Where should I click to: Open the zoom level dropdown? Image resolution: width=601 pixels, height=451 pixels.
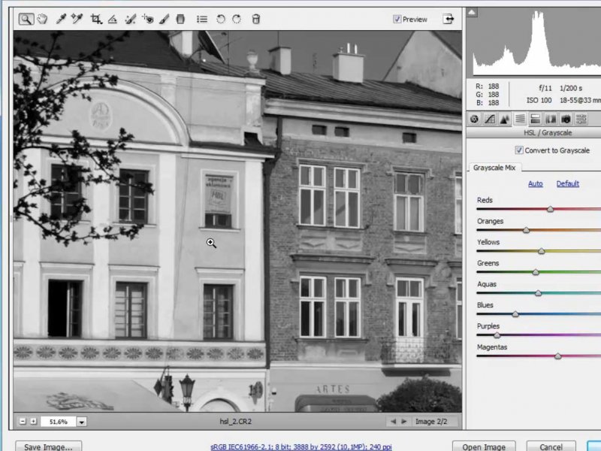click(81, 422)
